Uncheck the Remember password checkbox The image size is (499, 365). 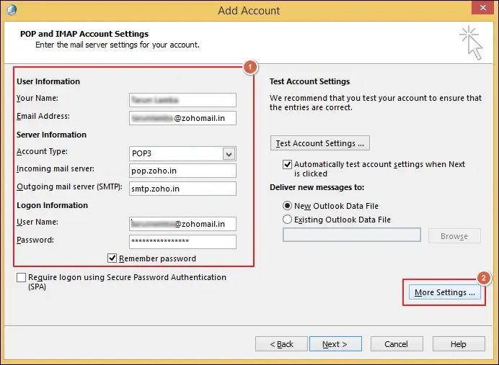112,258
